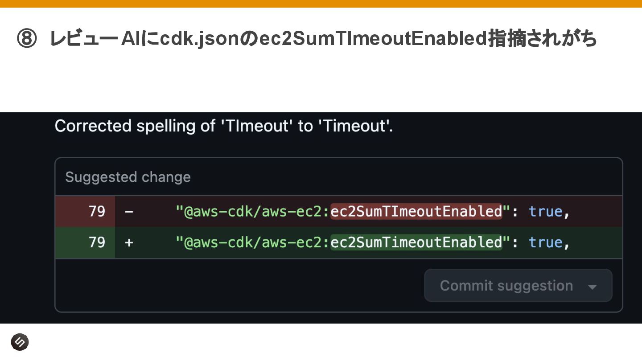This screenshot has height=361, width=642.
Task: Click the orange bar at the top
Action: point(321,4)
